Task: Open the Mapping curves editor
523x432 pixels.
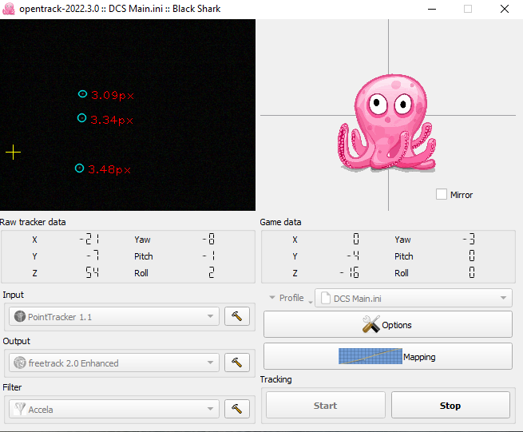Action: (x=387, y=357)
